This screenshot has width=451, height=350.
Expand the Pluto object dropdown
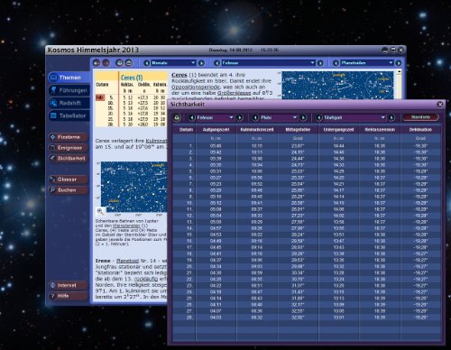click(x=279, y=117)
